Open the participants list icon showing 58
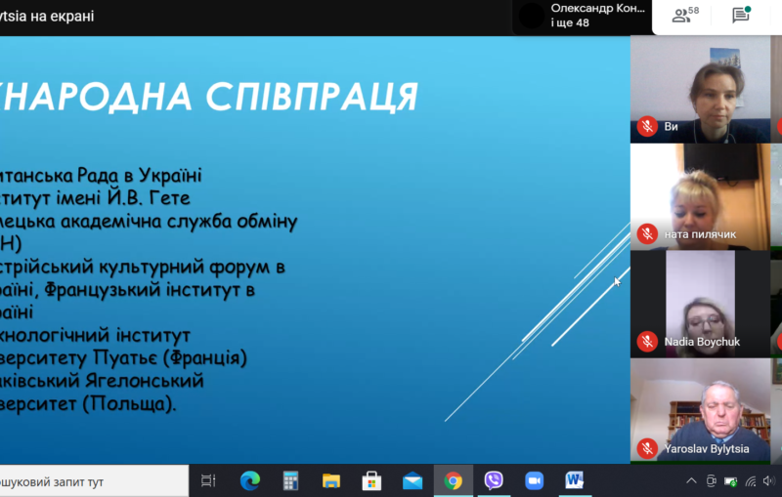The width and height of the screenshot is (782, 497). [685, 15]
